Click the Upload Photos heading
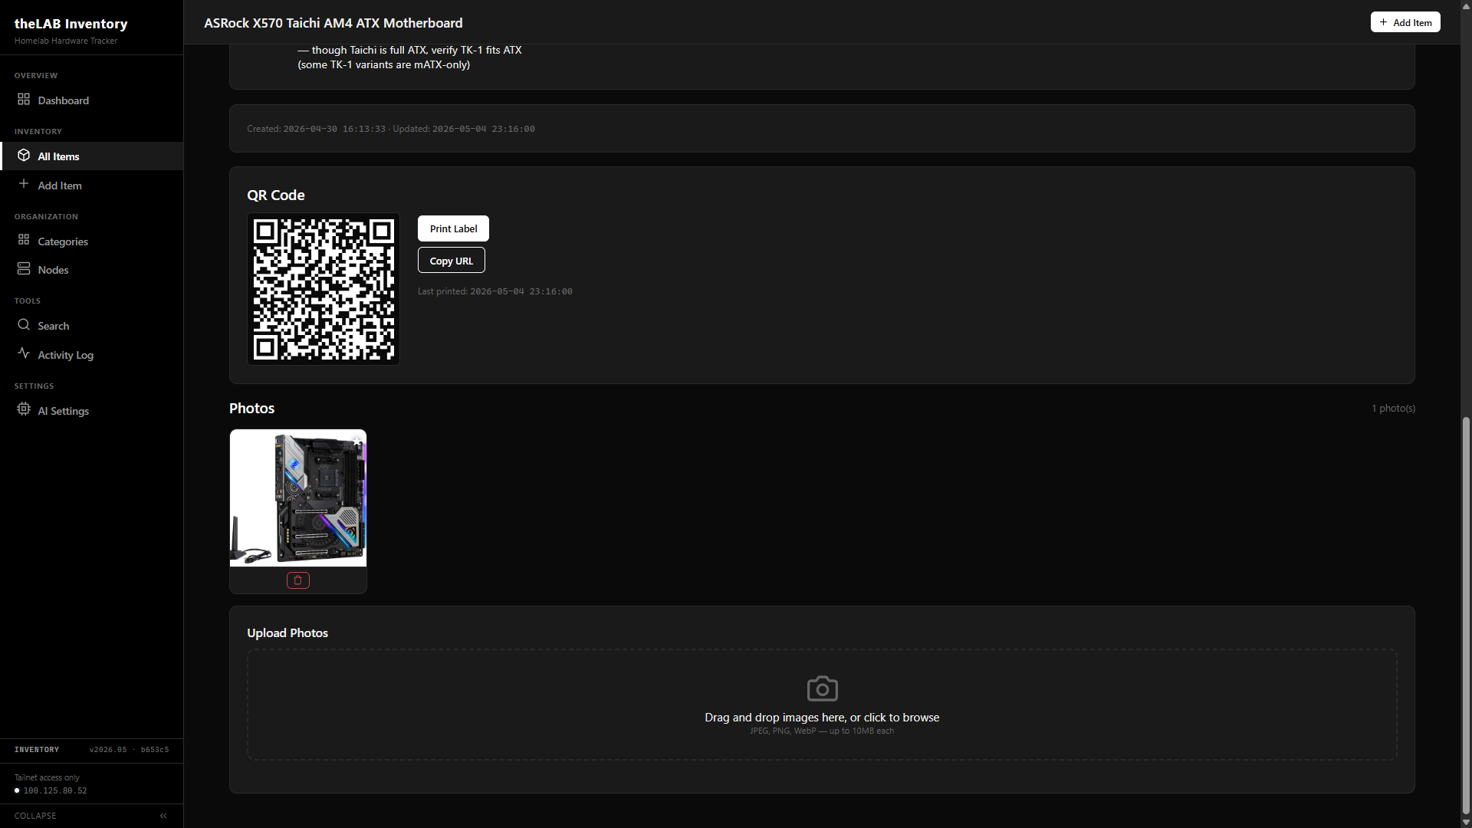Viewport: 1472px width, 828px height. (x=287, y=633)
